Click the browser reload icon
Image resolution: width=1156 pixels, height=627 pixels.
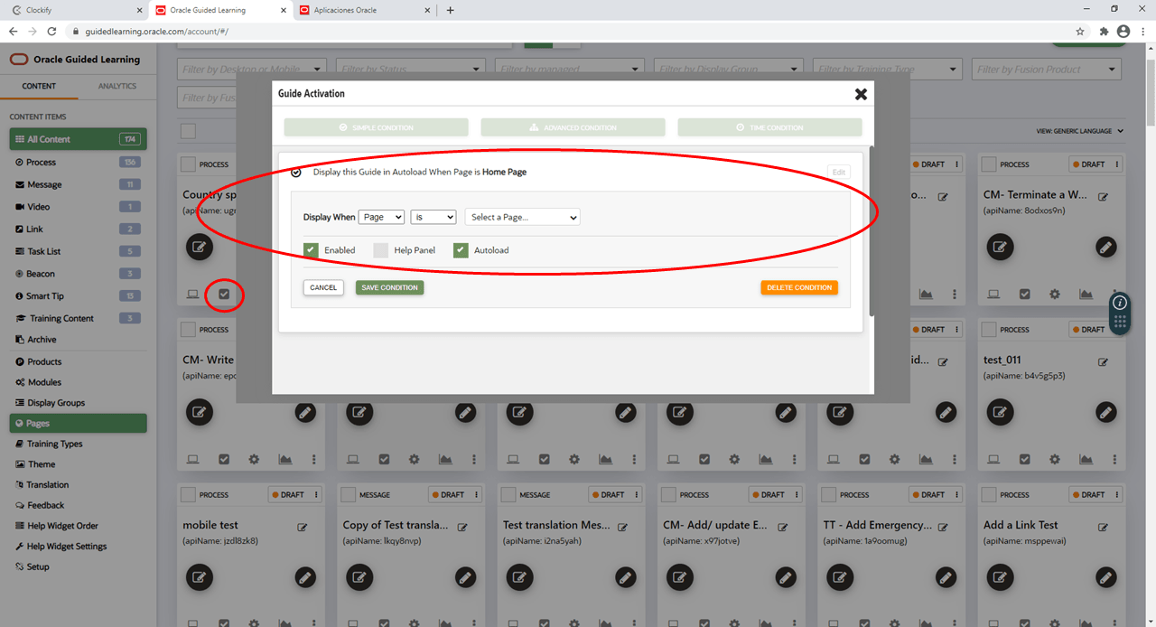tap(51, 30)
